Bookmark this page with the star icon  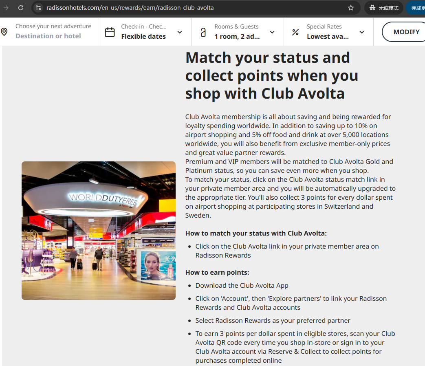(x=351, y=8)
